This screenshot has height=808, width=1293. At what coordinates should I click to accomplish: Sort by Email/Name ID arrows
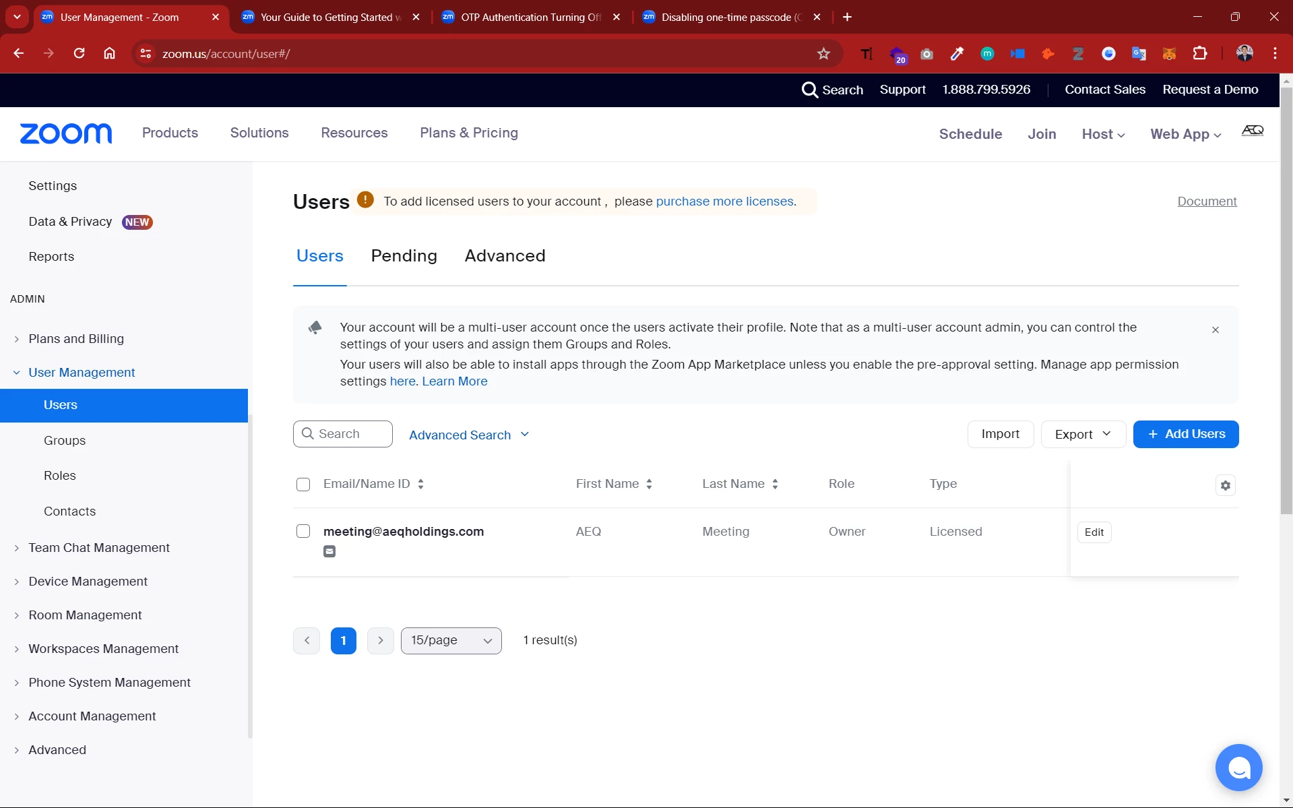tap(420, 484)
